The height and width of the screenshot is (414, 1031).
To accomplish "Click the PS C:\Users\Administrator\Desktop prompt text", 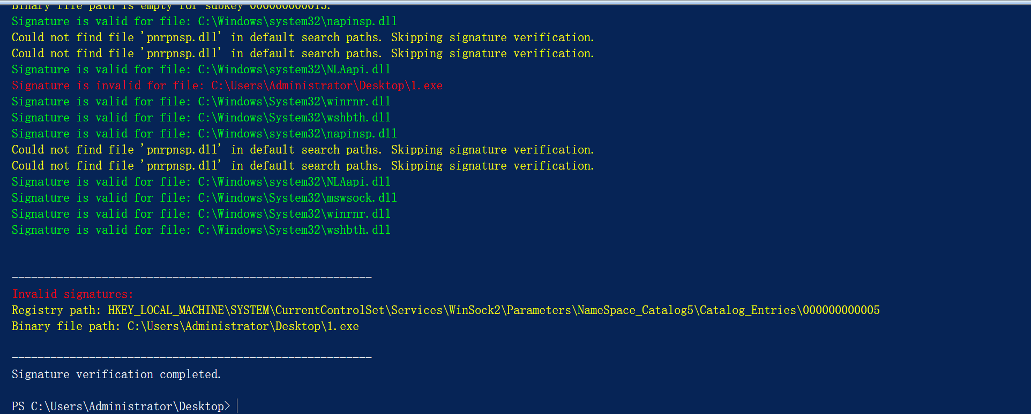I will pyautogui.click(x=121, y=407).
